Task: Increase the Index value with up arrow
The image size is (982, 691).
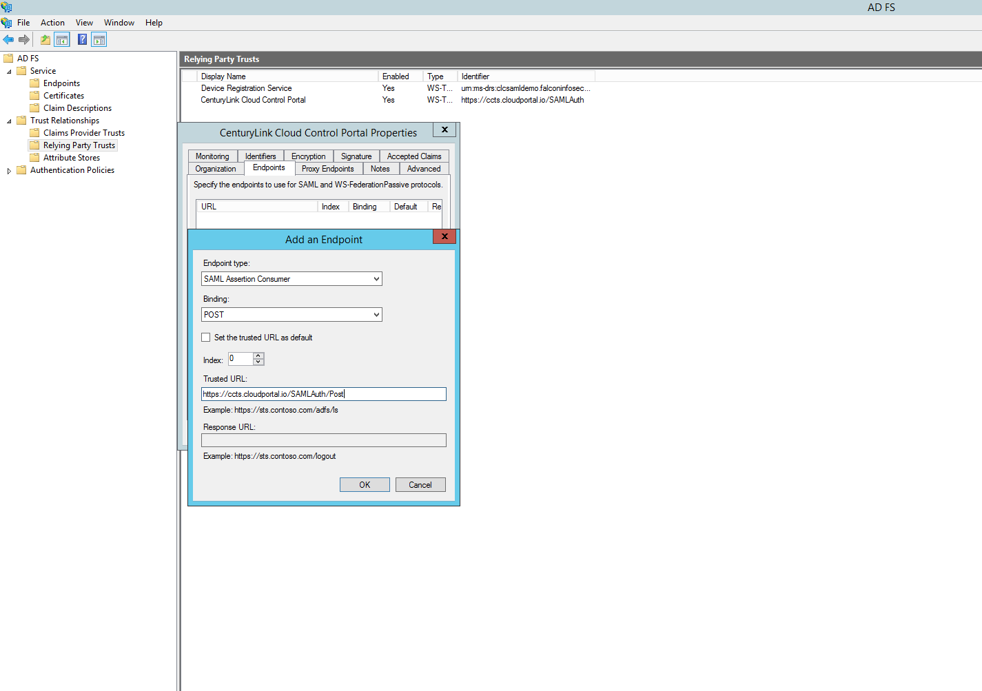Action: point(258,355)
